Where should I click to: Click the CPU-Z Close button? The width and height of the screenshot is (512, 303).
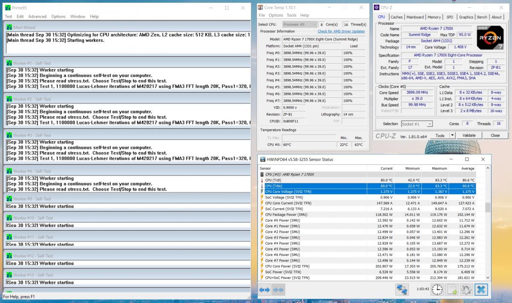point(495,135)
